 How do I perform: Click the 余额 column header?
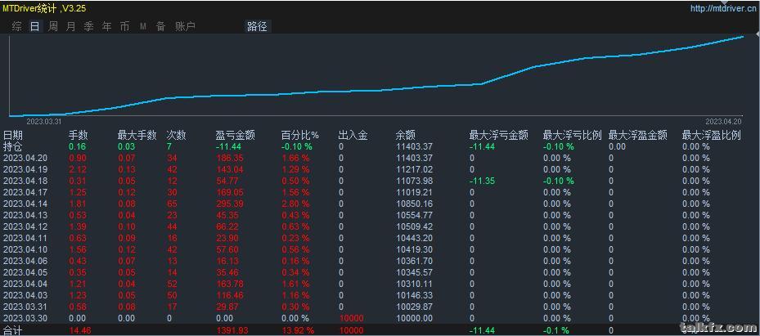coord(406,135)
